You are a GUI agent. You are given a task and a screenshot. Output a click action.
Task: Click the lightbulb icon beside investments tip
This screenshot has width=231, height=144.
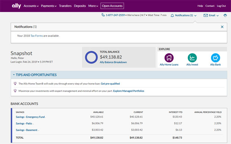tap(15, 91)
